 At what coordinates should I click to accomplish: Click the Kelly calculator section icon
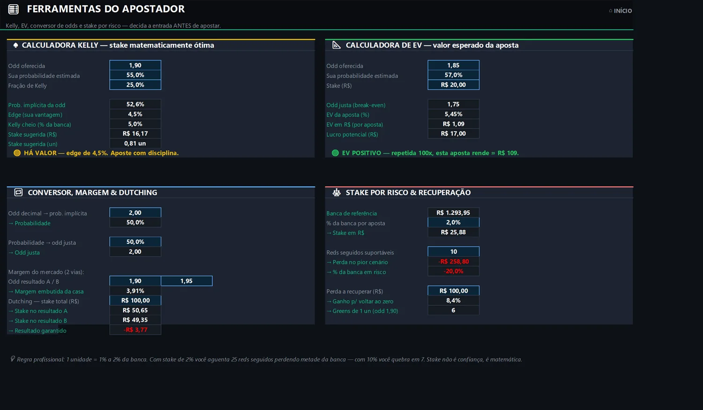(15, 45)
